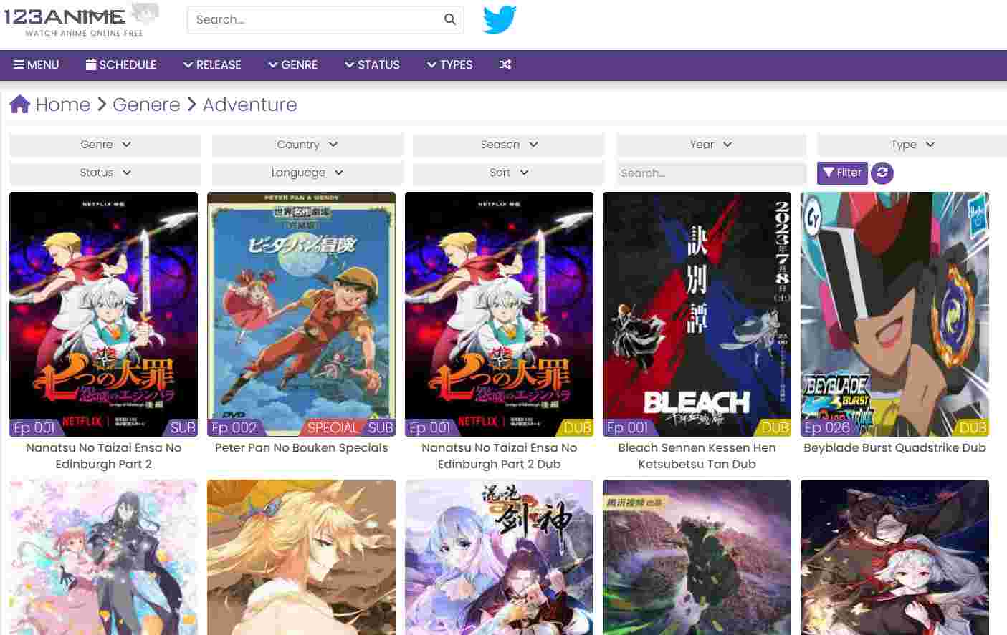Image resolution: width=1007 pixels, height=635 pixels.
Task: Open the Twitter bird icon
Action: click(x=500, y=19)
